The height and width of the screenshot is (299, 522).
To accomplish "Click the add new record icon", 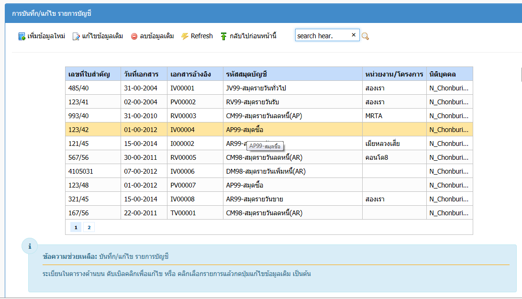I will pos(22,36).
